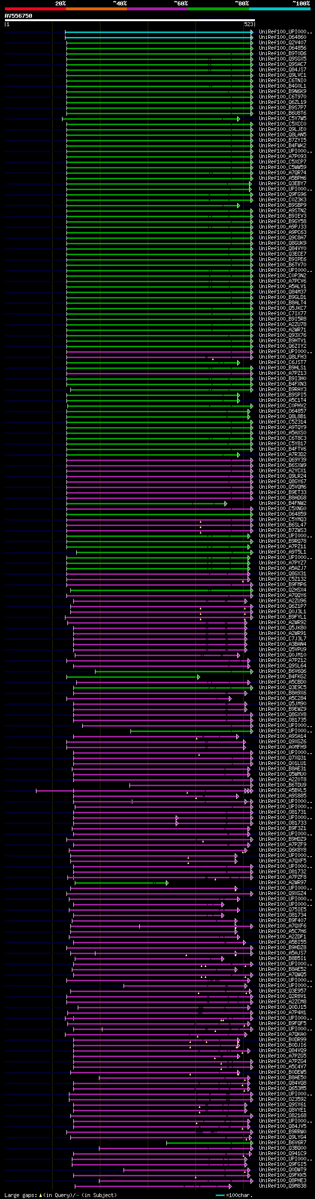Click the green alignment bar of C5Y7W5
315x1199 pixels.
pyautogui.click(x=151, y=119)
